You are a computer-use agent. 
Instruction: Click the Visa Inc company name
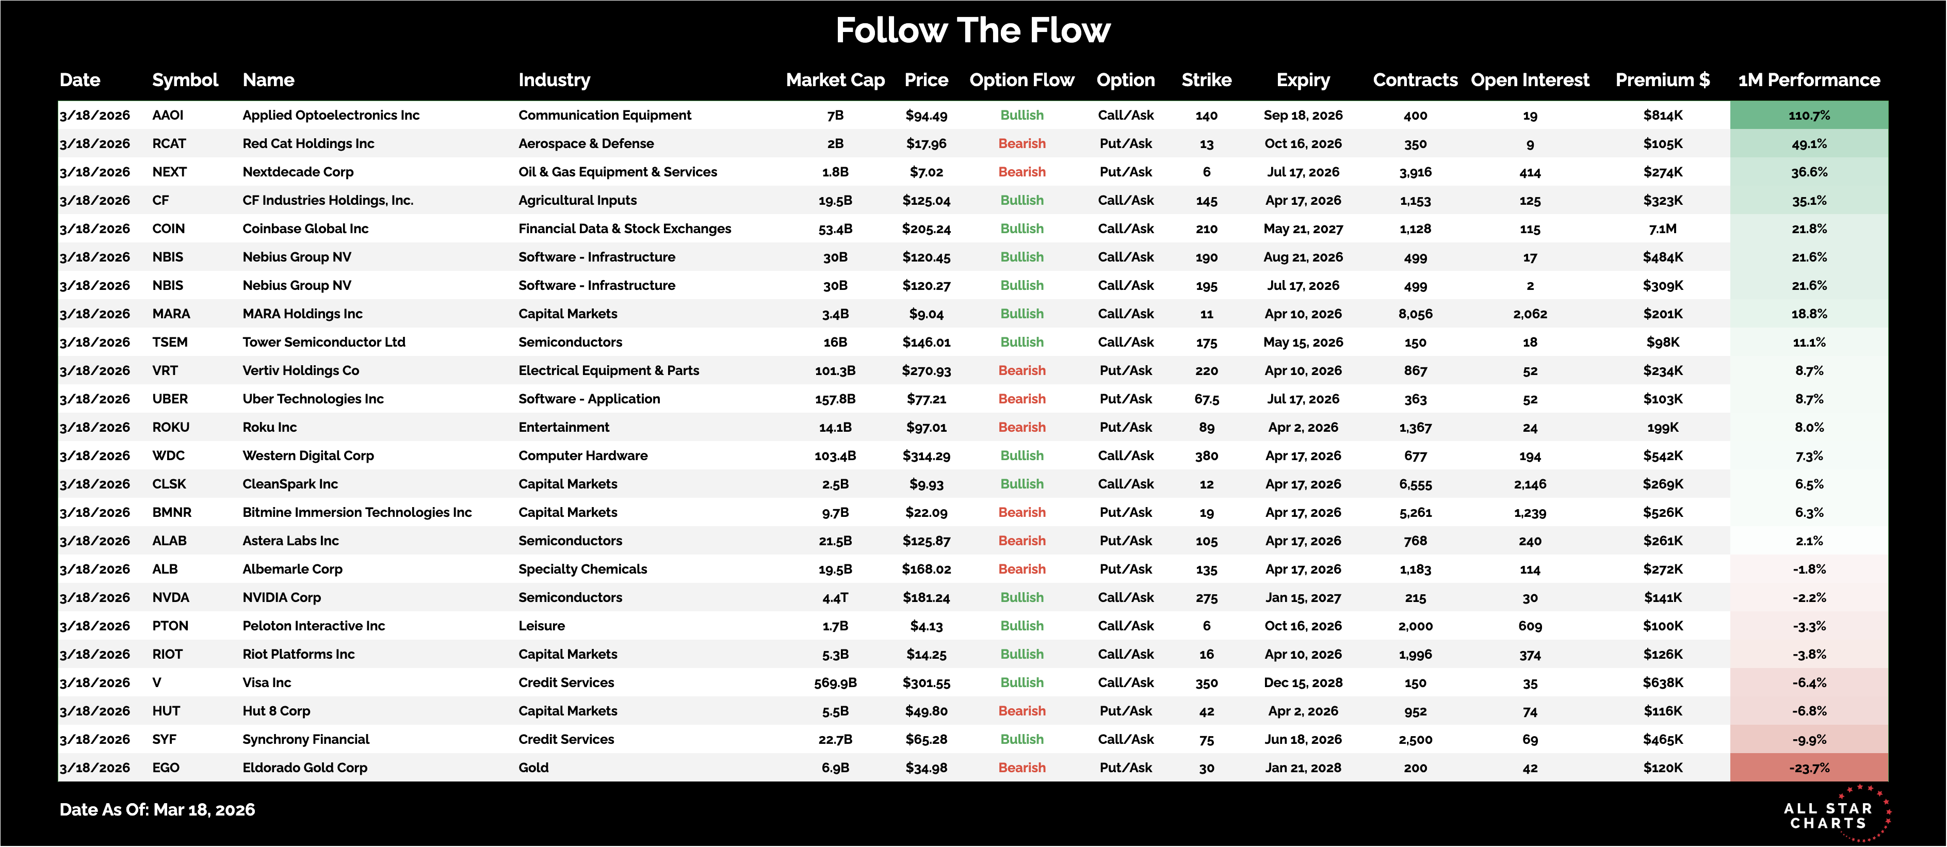pos(267,683)
